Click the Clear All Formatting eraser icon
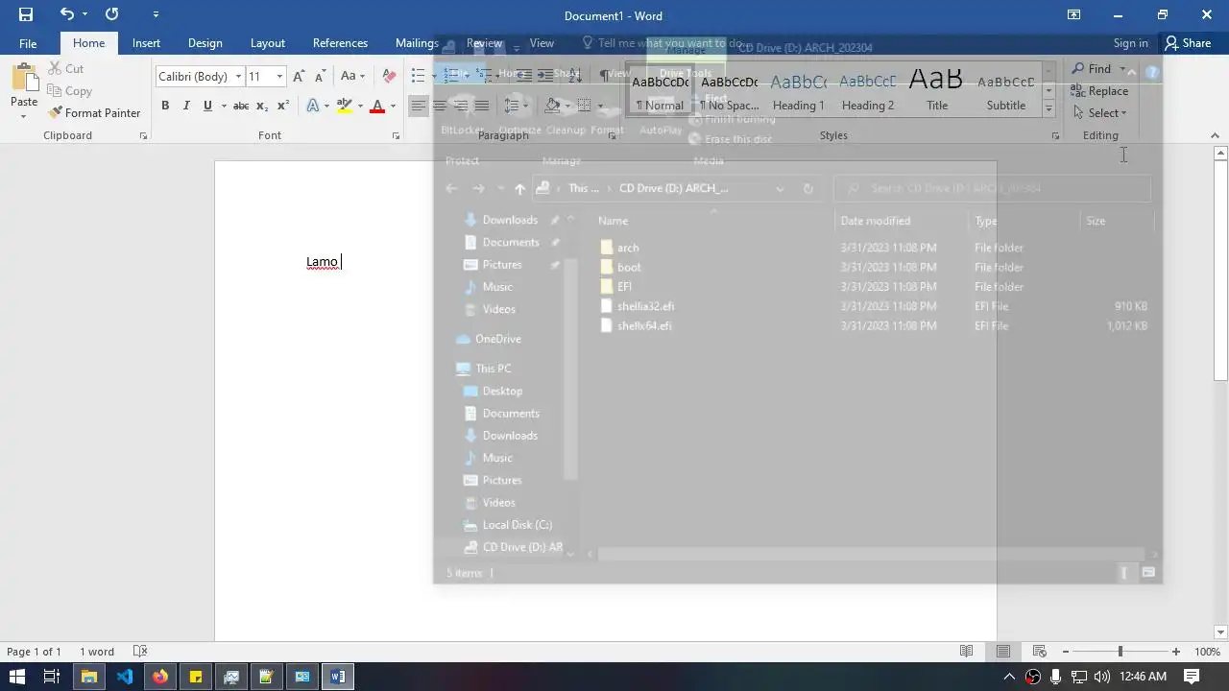The height and width of the screenshot is (691, 1229). [x=388, y=77]
